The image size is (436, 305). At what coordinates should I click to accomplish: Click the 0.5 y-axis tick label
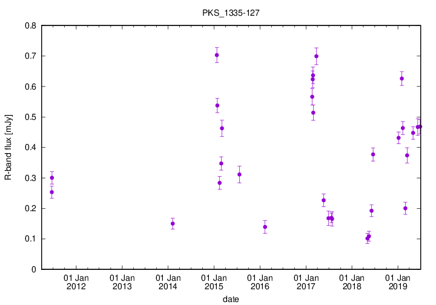[28, 117]
